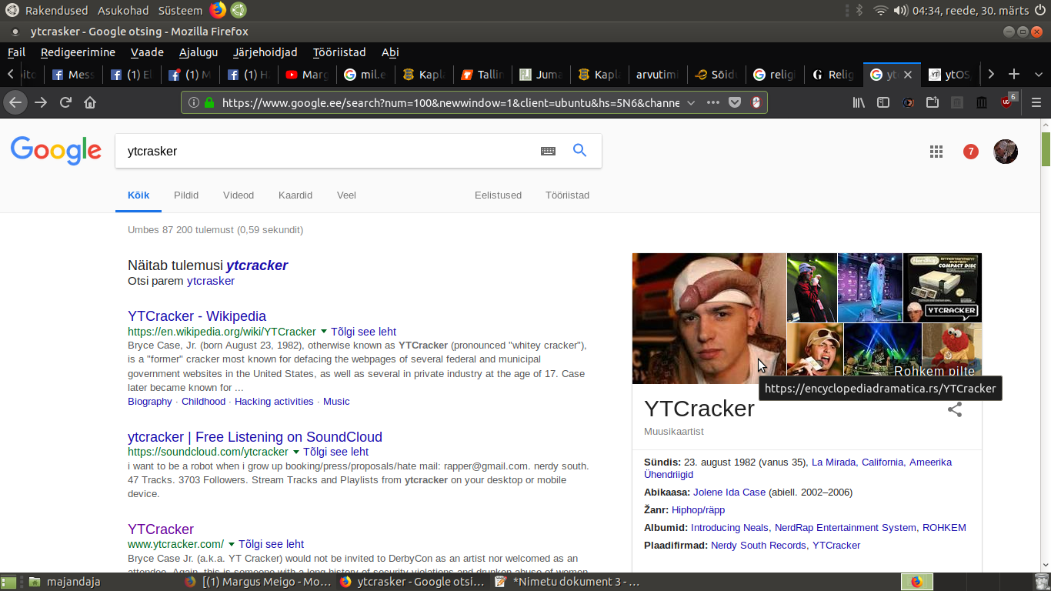Viewport: 1051px width, 591px height.
Task: Open the Bluetooth indicator
Action: (x=860, y=10)
